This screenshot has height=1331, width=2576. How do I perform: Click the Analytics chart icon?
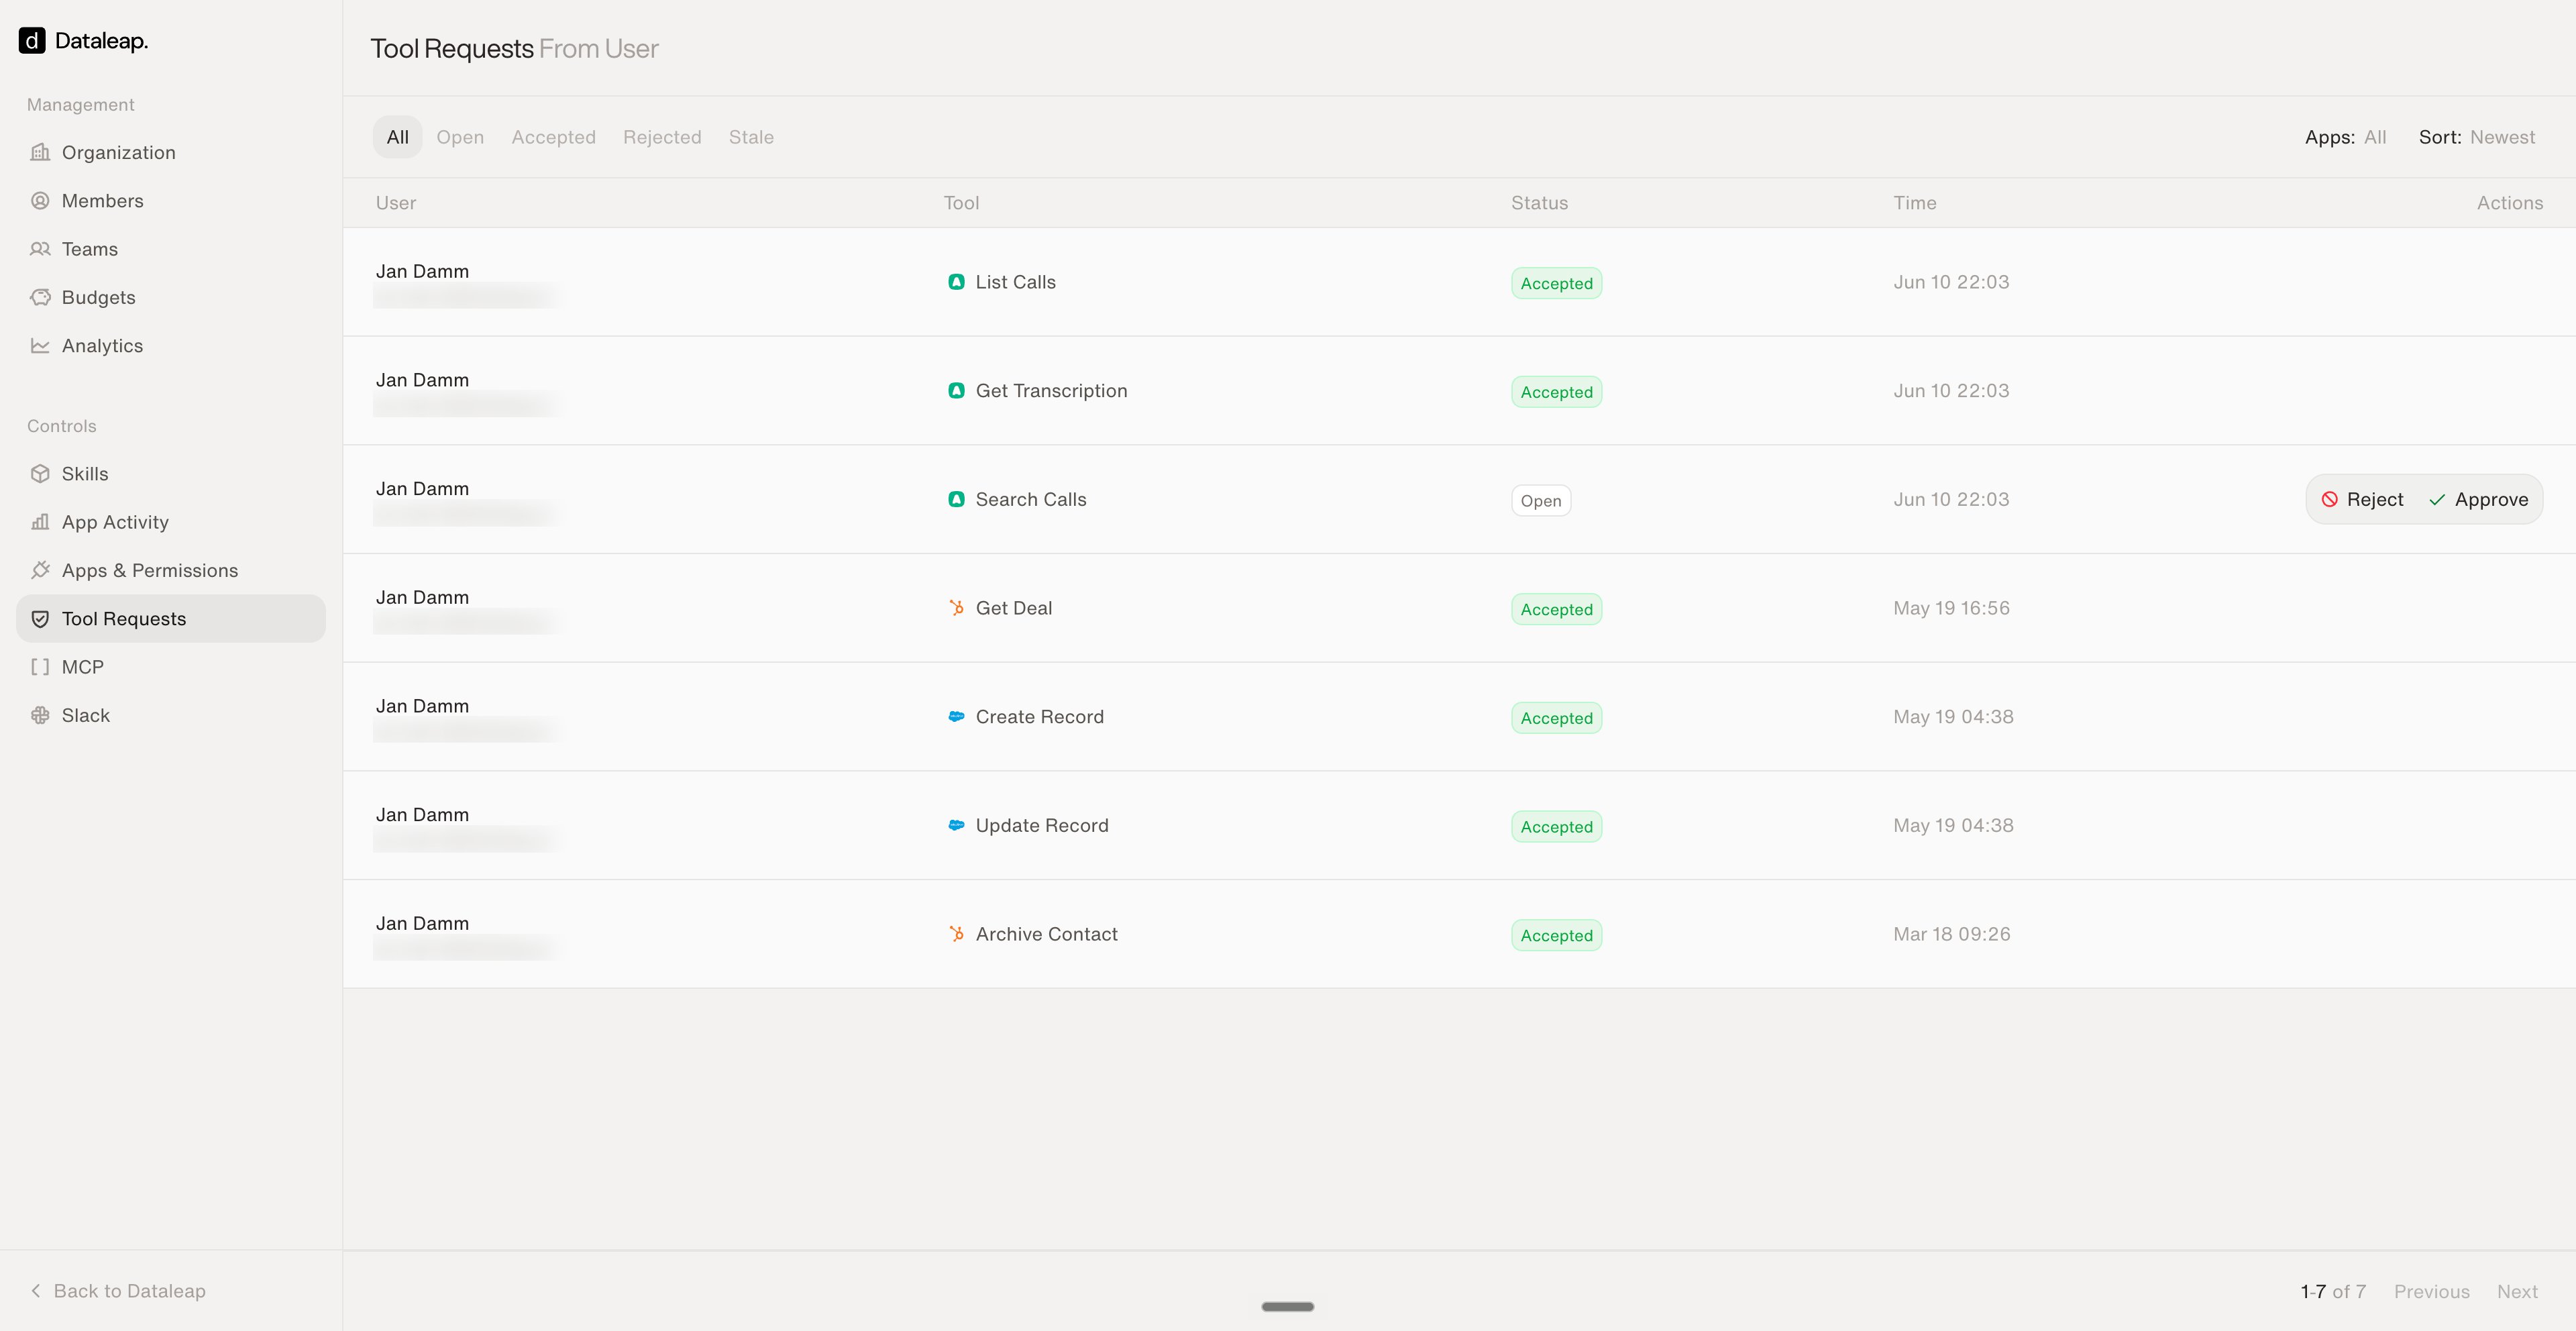[x=40, y=346]
